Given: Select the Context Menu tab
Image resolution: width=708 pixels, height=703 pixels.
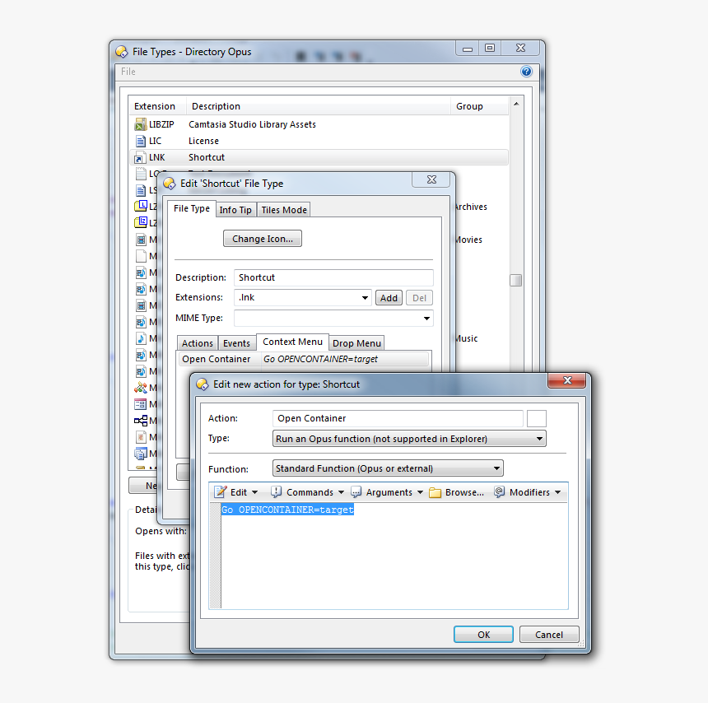Looking at the screenshot, I should coord(292,342).
